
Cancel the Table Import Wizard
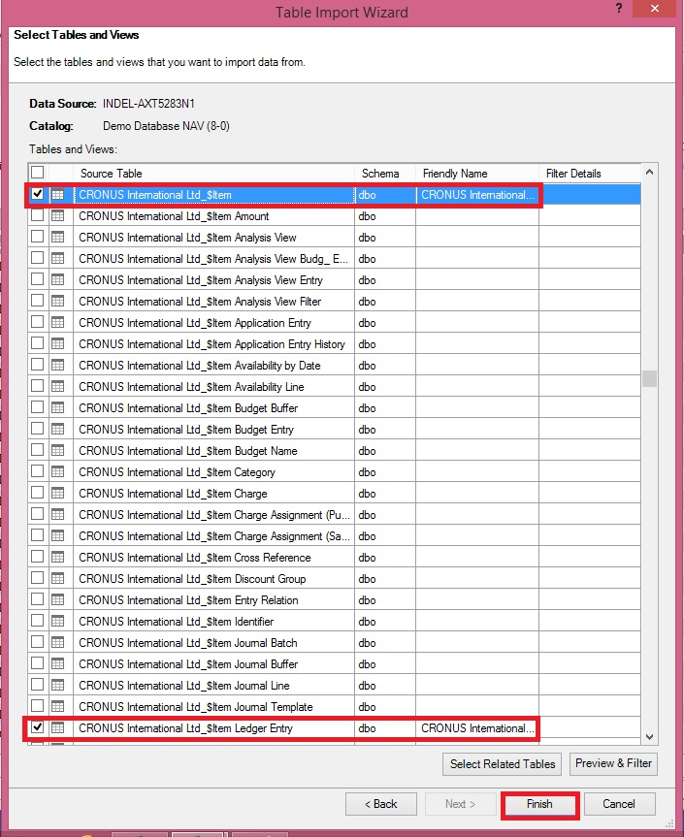(x=619, y=804)
